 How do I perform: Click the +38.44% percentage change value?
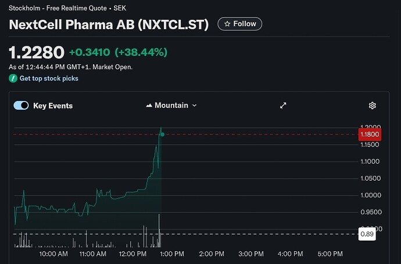[x=141, y=52]
